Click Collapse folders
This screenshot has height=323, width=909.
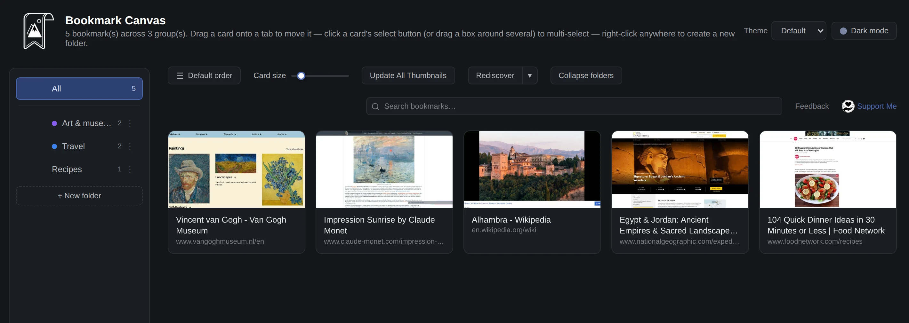click(586, 76)
